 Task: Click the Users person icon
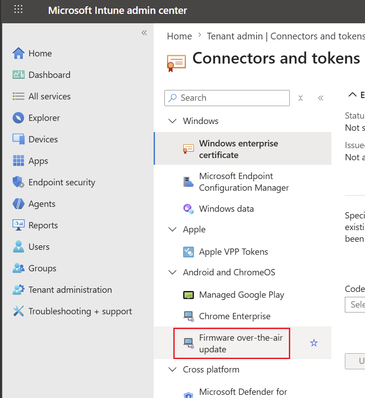coord(18,247)
